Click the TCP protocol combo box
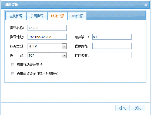151x115 pixels. [x=47, y=55]
